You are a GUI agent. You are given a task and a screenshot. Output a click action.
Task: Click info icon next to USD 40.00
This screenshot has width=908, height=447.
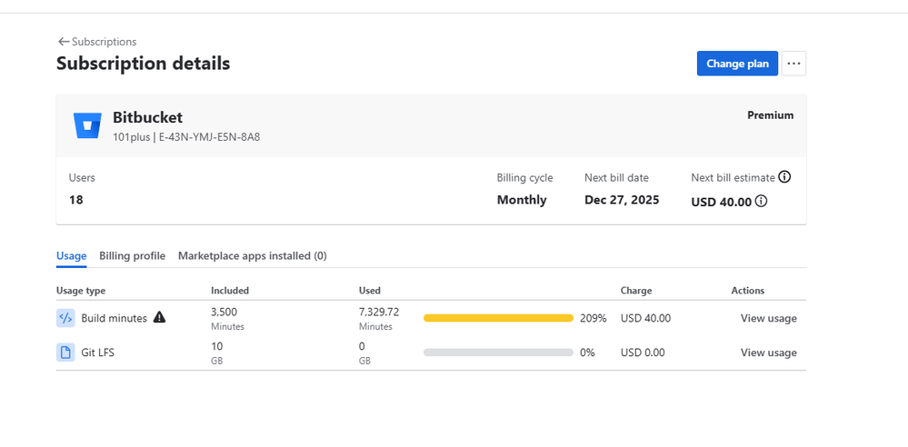[762, 202]
